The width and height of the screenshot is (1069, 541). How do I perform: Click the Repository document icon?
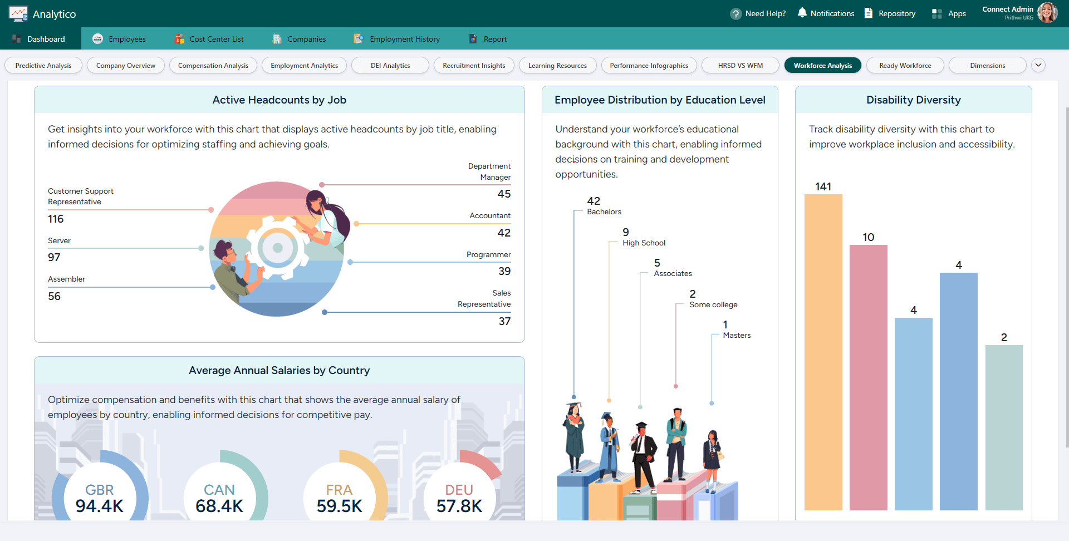pos(869,13)
